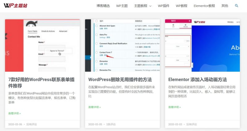Click 查看详细 under 删除无用插件 article
Image resolution: width=247 pixels, height=131 pixels.
(x=94, y=107)
